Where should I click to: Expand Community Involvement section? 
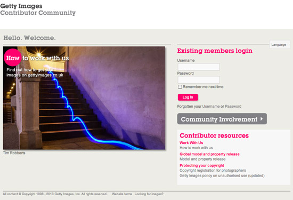tap(222, 119)
